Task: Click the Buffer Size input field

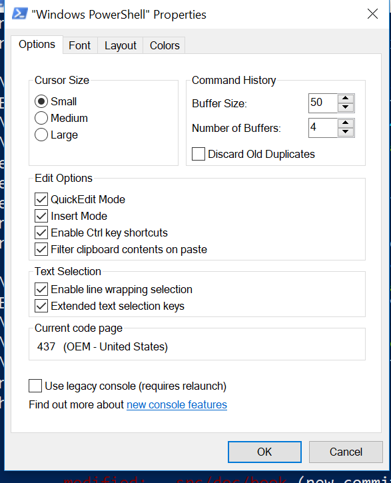Action: click(323, 103)
